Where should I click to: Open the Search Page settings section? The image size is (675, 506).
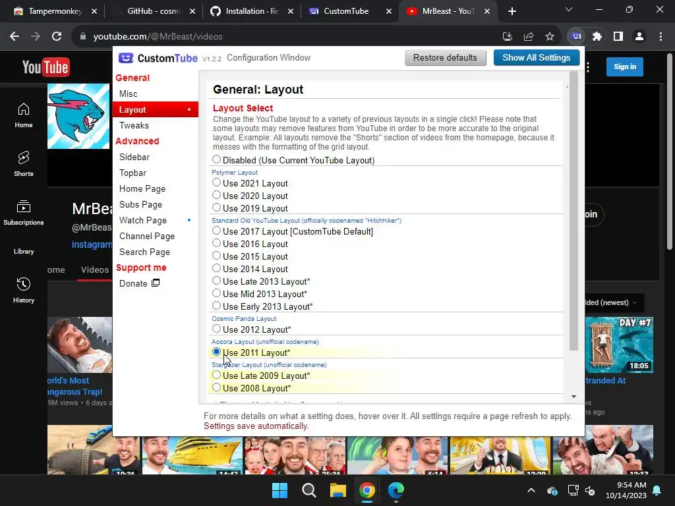[x=155, y=252]
